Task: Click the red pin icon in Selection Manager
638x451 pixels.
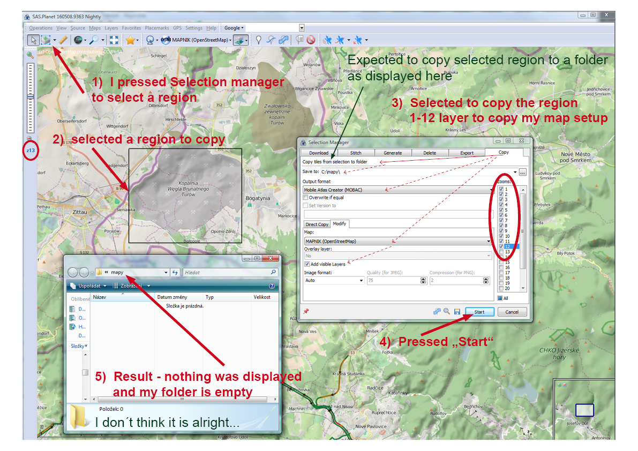Action: pyautogui.click(x=306, y=312)
